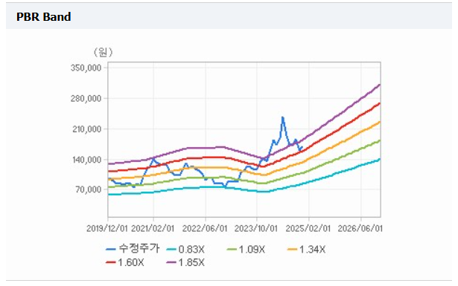Click the 350,000 y-axis label
This screenshot has height=286, width=458.
pyautogui.click(x=86, y=68)
